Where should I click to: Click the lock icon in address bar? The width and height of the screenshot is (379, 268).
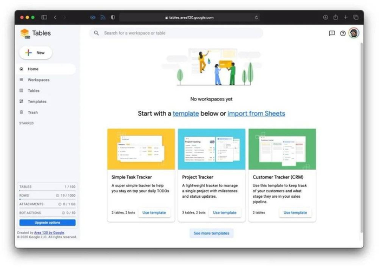[x=167, y=17]
